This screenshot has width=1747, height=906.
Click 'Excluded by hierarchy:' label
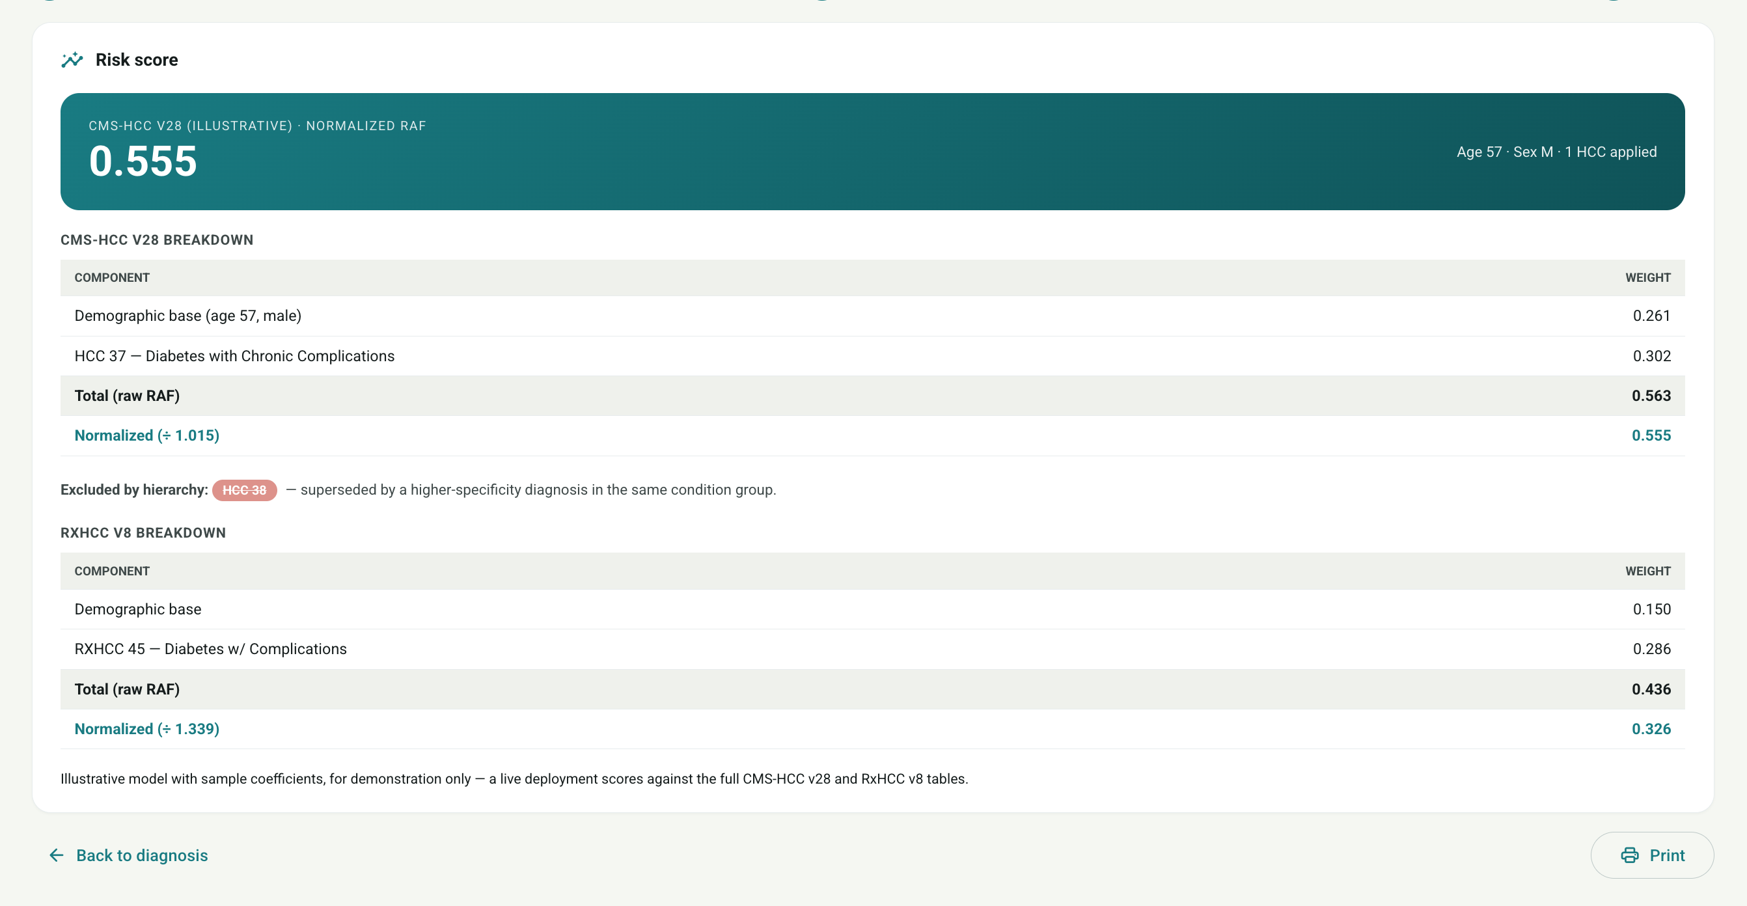[x=134, y=489]
